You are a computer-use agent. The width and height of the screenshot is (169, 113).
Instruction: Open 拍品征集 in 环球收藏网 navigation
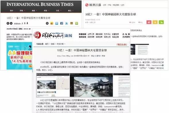click(x=115, y=37)
